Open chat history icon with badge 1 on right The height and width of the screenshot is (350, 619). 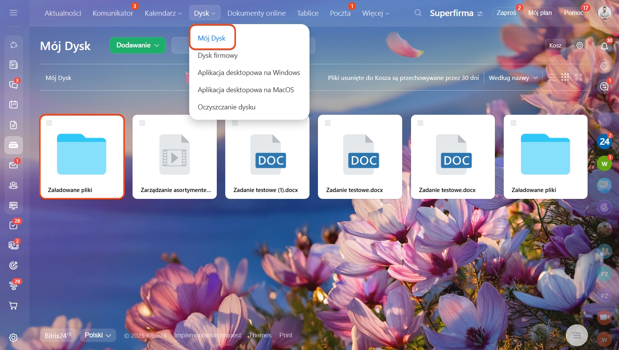coord(604,86)
